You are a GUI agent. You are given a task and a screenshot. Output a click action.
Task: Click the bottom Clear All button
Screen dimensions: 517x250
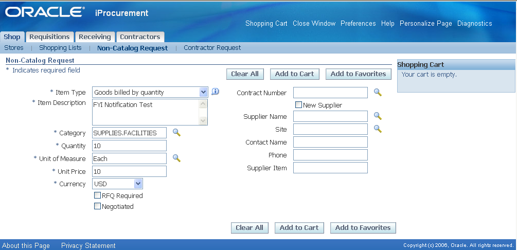click(249, 227)
